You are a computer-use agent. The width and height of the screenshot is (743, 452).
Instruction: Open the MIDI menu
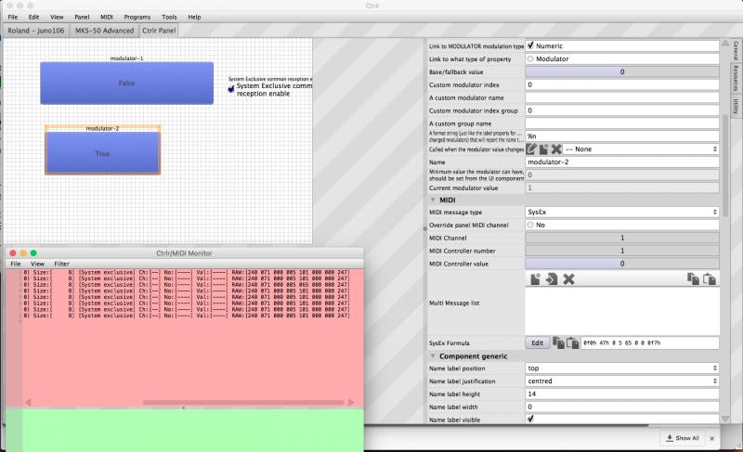(106, 17)
